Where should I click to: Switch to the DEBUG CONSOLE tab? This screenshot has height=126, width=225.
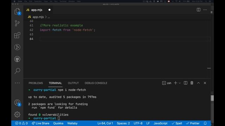96,83
